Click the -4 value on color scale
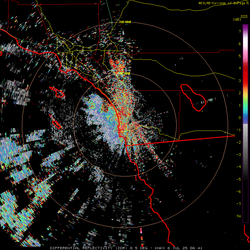Screen dimensions: 250x250 (239, 167)
